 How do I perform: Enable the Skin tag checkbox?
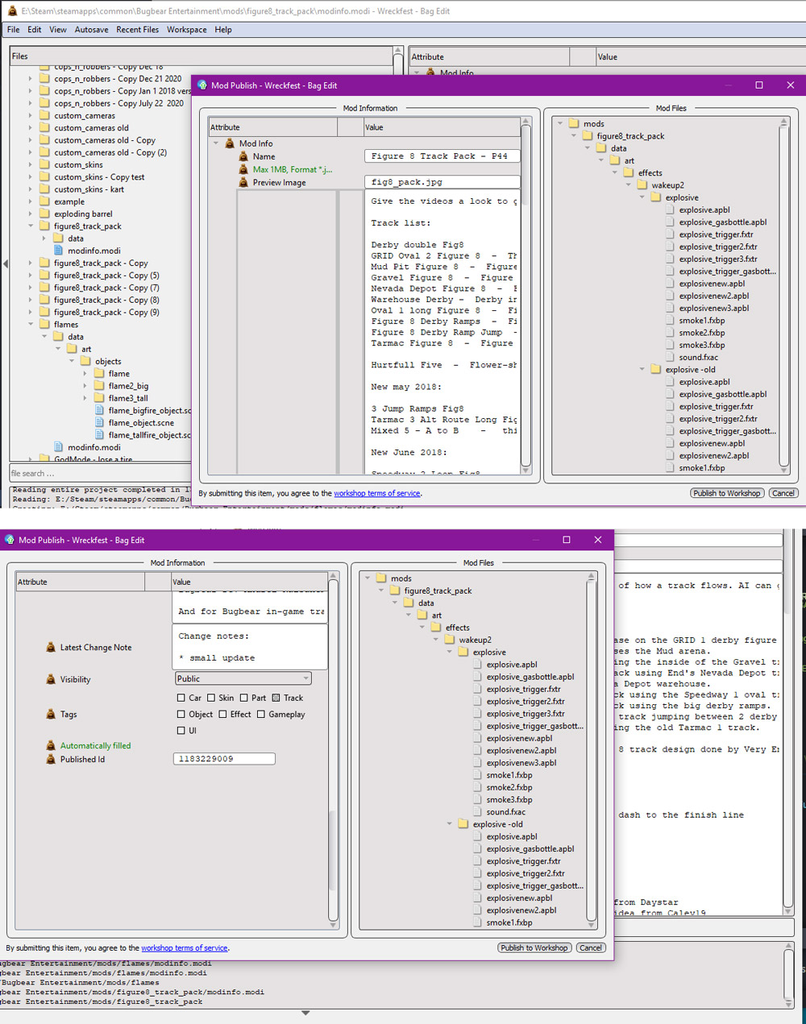(x=211, y=698)
